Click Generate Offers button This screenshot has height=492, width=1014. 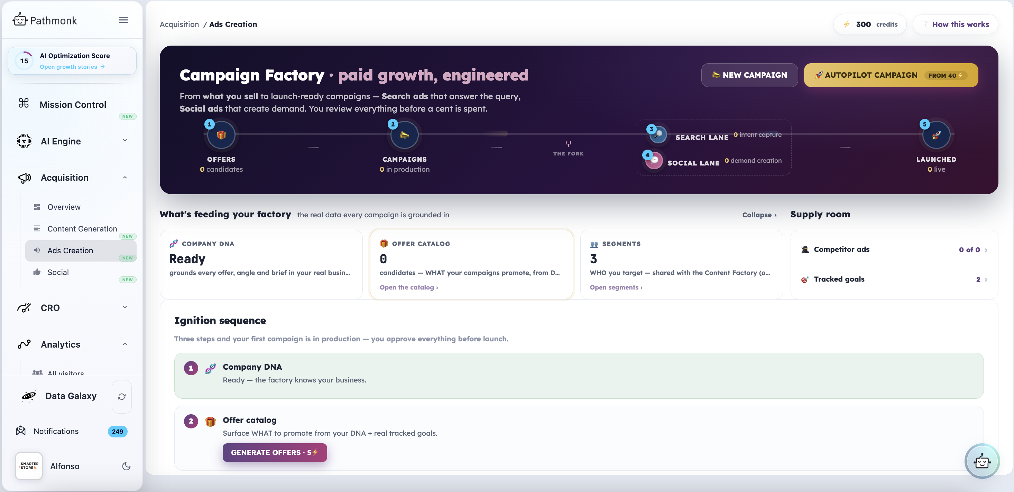click(x=275, y=453)
